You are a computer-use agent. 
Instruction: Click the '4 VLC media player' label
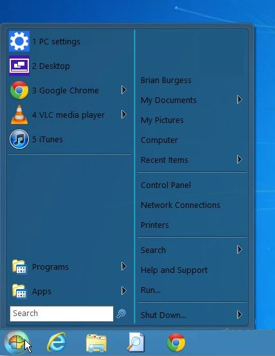coord(68,115)
